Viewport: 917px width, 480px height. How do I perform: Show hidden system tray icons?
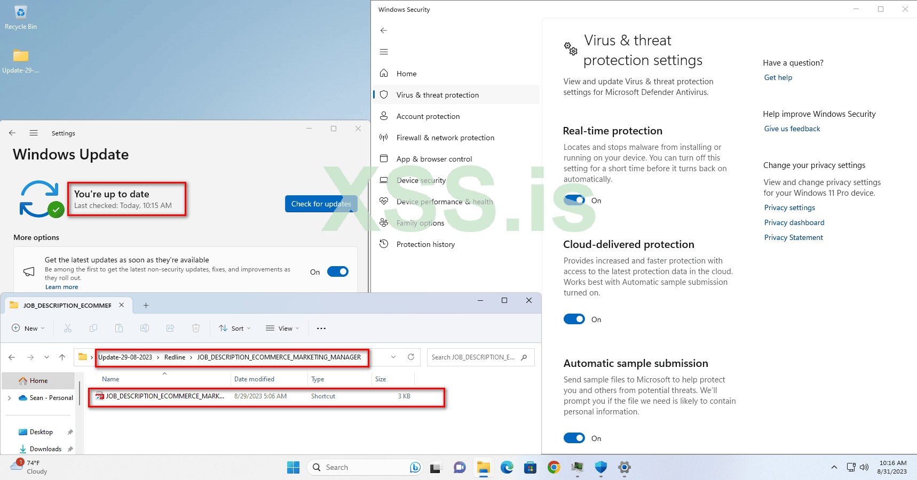coord(834,468)
